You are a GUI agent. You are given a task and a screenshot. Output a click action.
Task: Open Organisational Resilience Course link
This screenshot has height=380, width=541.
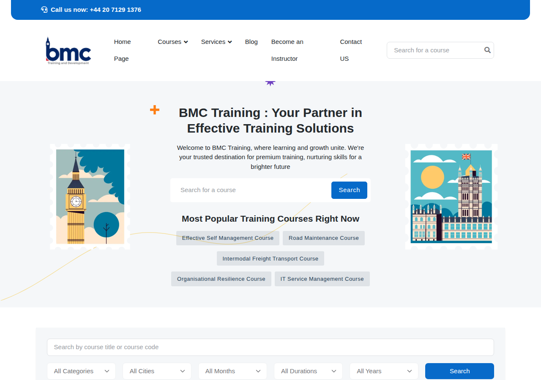(x=221, y=279)
